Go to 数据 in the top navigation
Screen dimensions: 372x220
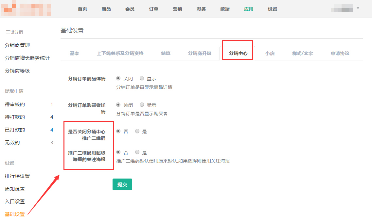coord(225,9)
